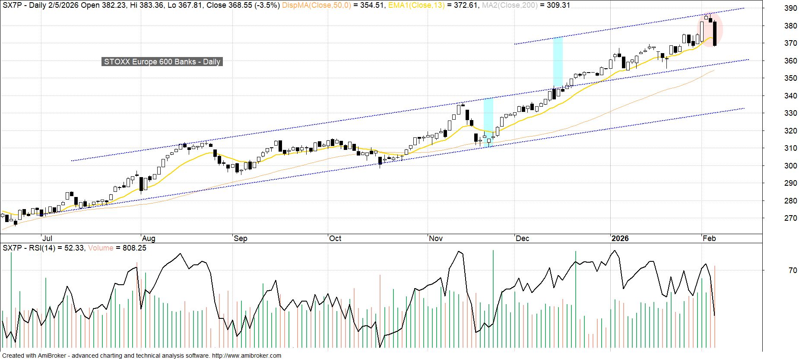Click the 390 price axis label
The height and width of the screenshot is (359, 799).
pyautogui.click(x=790, y=8)
